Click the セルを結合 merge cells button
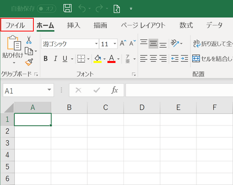The height and width of the screenshot is (185, 233). 212,59
